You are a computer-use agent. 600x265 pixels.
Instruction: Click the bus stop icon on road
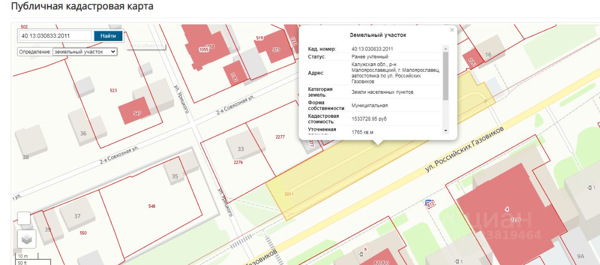click(428, 204)
